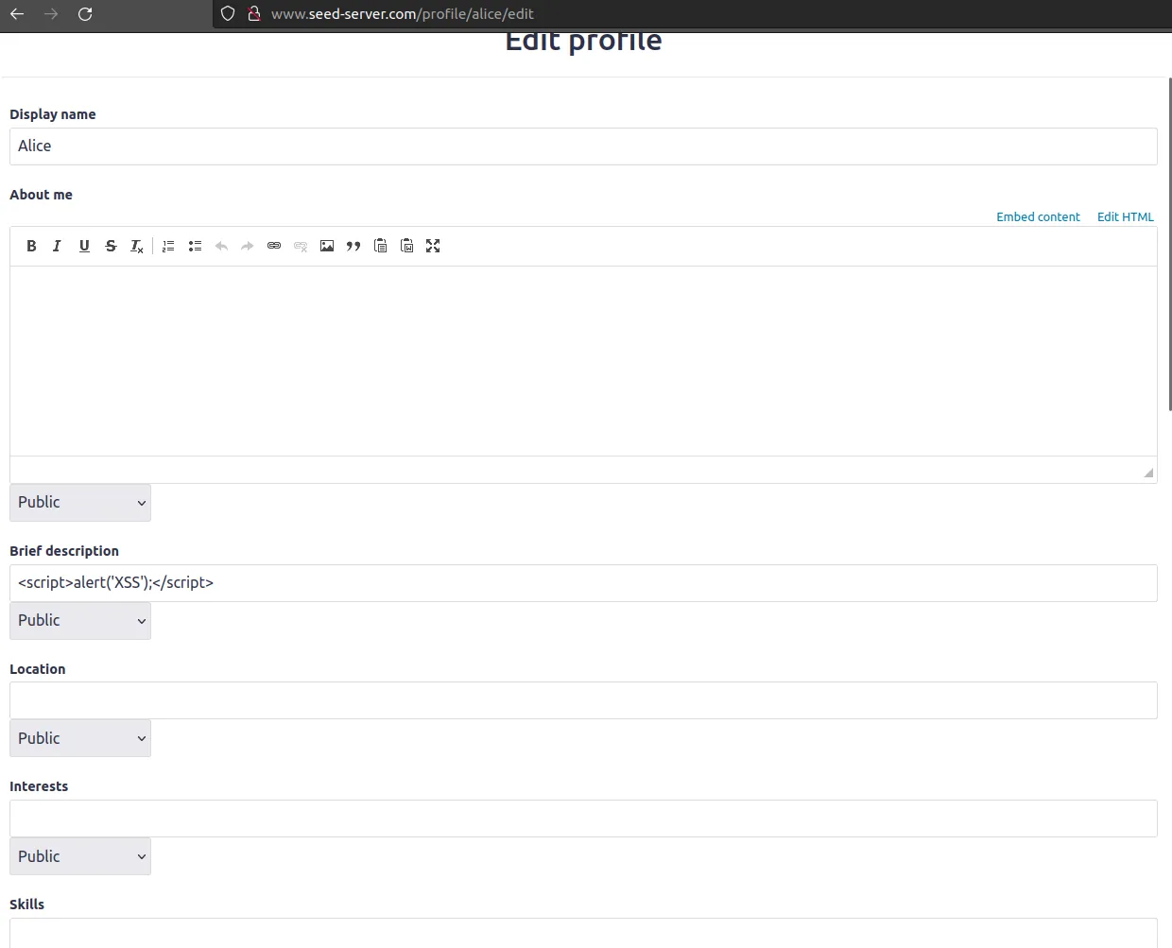Apply block quote formatting
1172x948 pixels.
[x=353, y=246]
